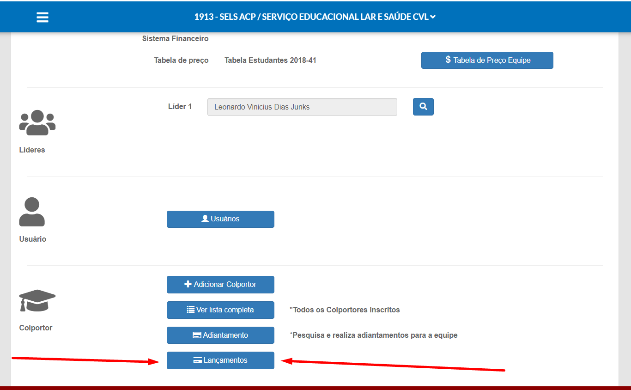Open the Usuários button
The image size is (631, 390).
(x=220, y=219)
